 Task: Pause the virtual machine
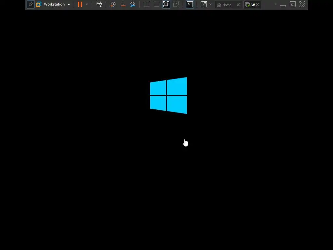pyautogui.click(x=80, y=4)
